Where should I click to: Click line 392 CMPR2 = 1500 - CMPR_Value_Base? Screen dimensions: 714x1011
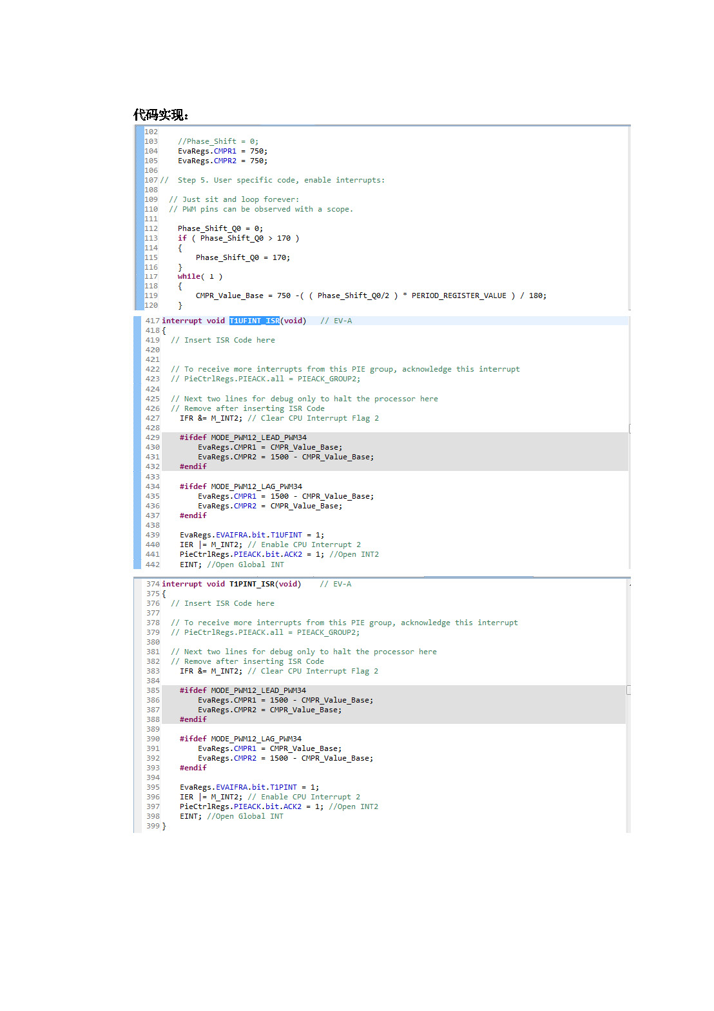tap(285, 758)
